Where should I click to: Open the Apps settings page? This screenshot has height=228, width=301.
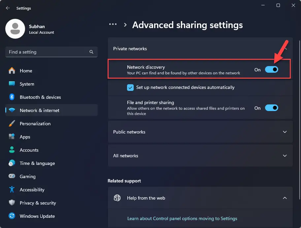[25, 137]
